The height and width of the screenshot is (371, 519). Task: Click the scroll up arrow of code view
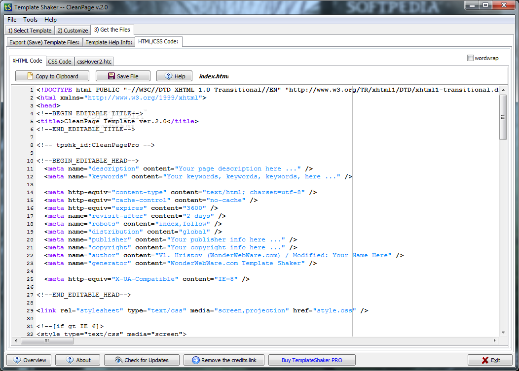503,90
